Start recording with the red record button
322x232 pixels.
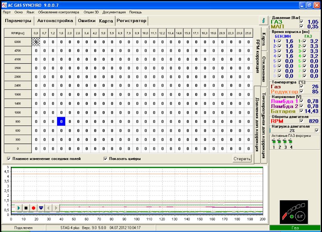33,208
